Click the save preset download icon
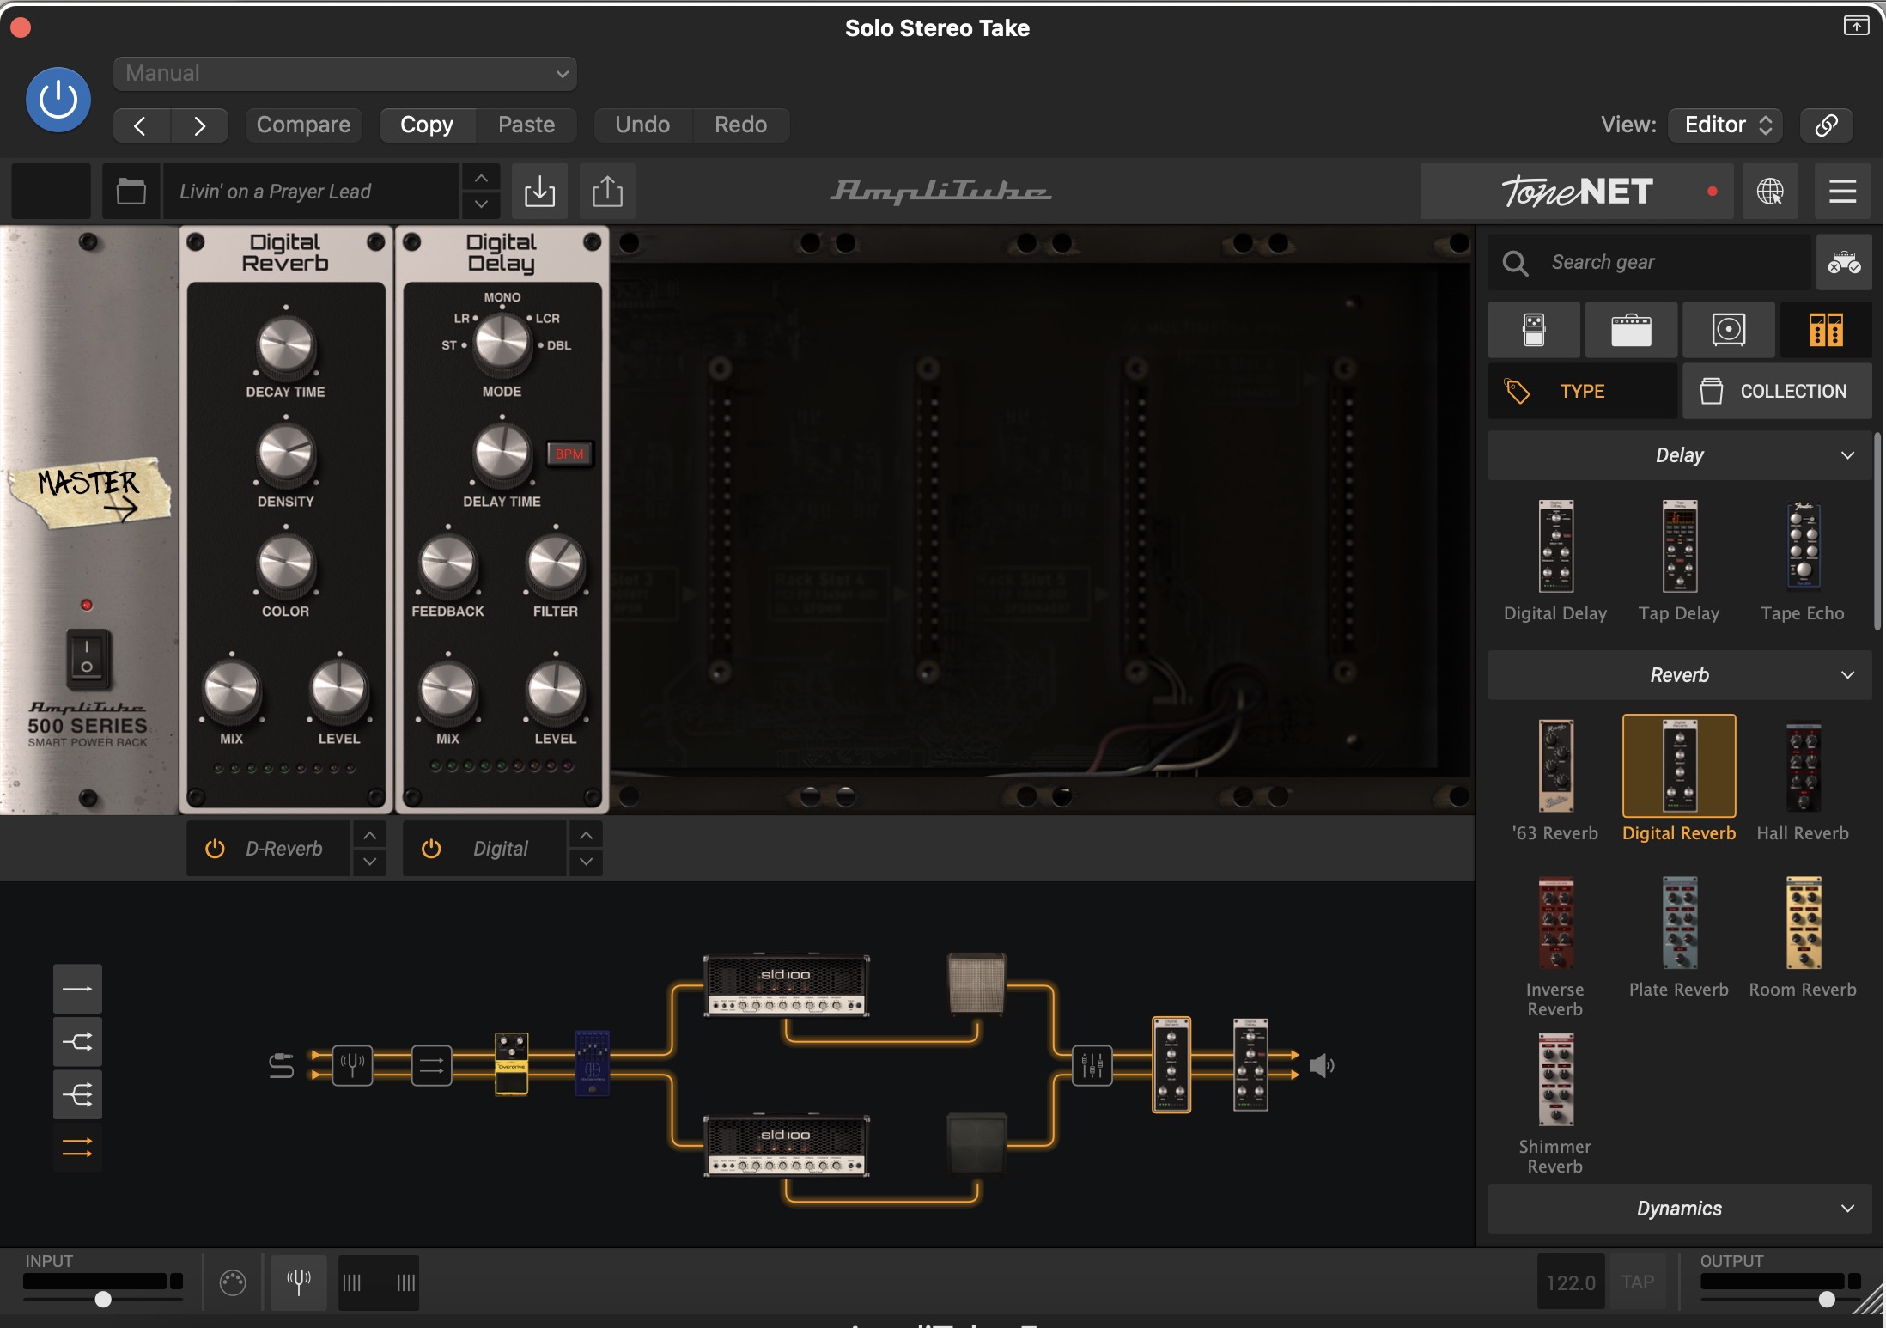This screenshot has height=1328, width=1886. [x=539, y=191]
